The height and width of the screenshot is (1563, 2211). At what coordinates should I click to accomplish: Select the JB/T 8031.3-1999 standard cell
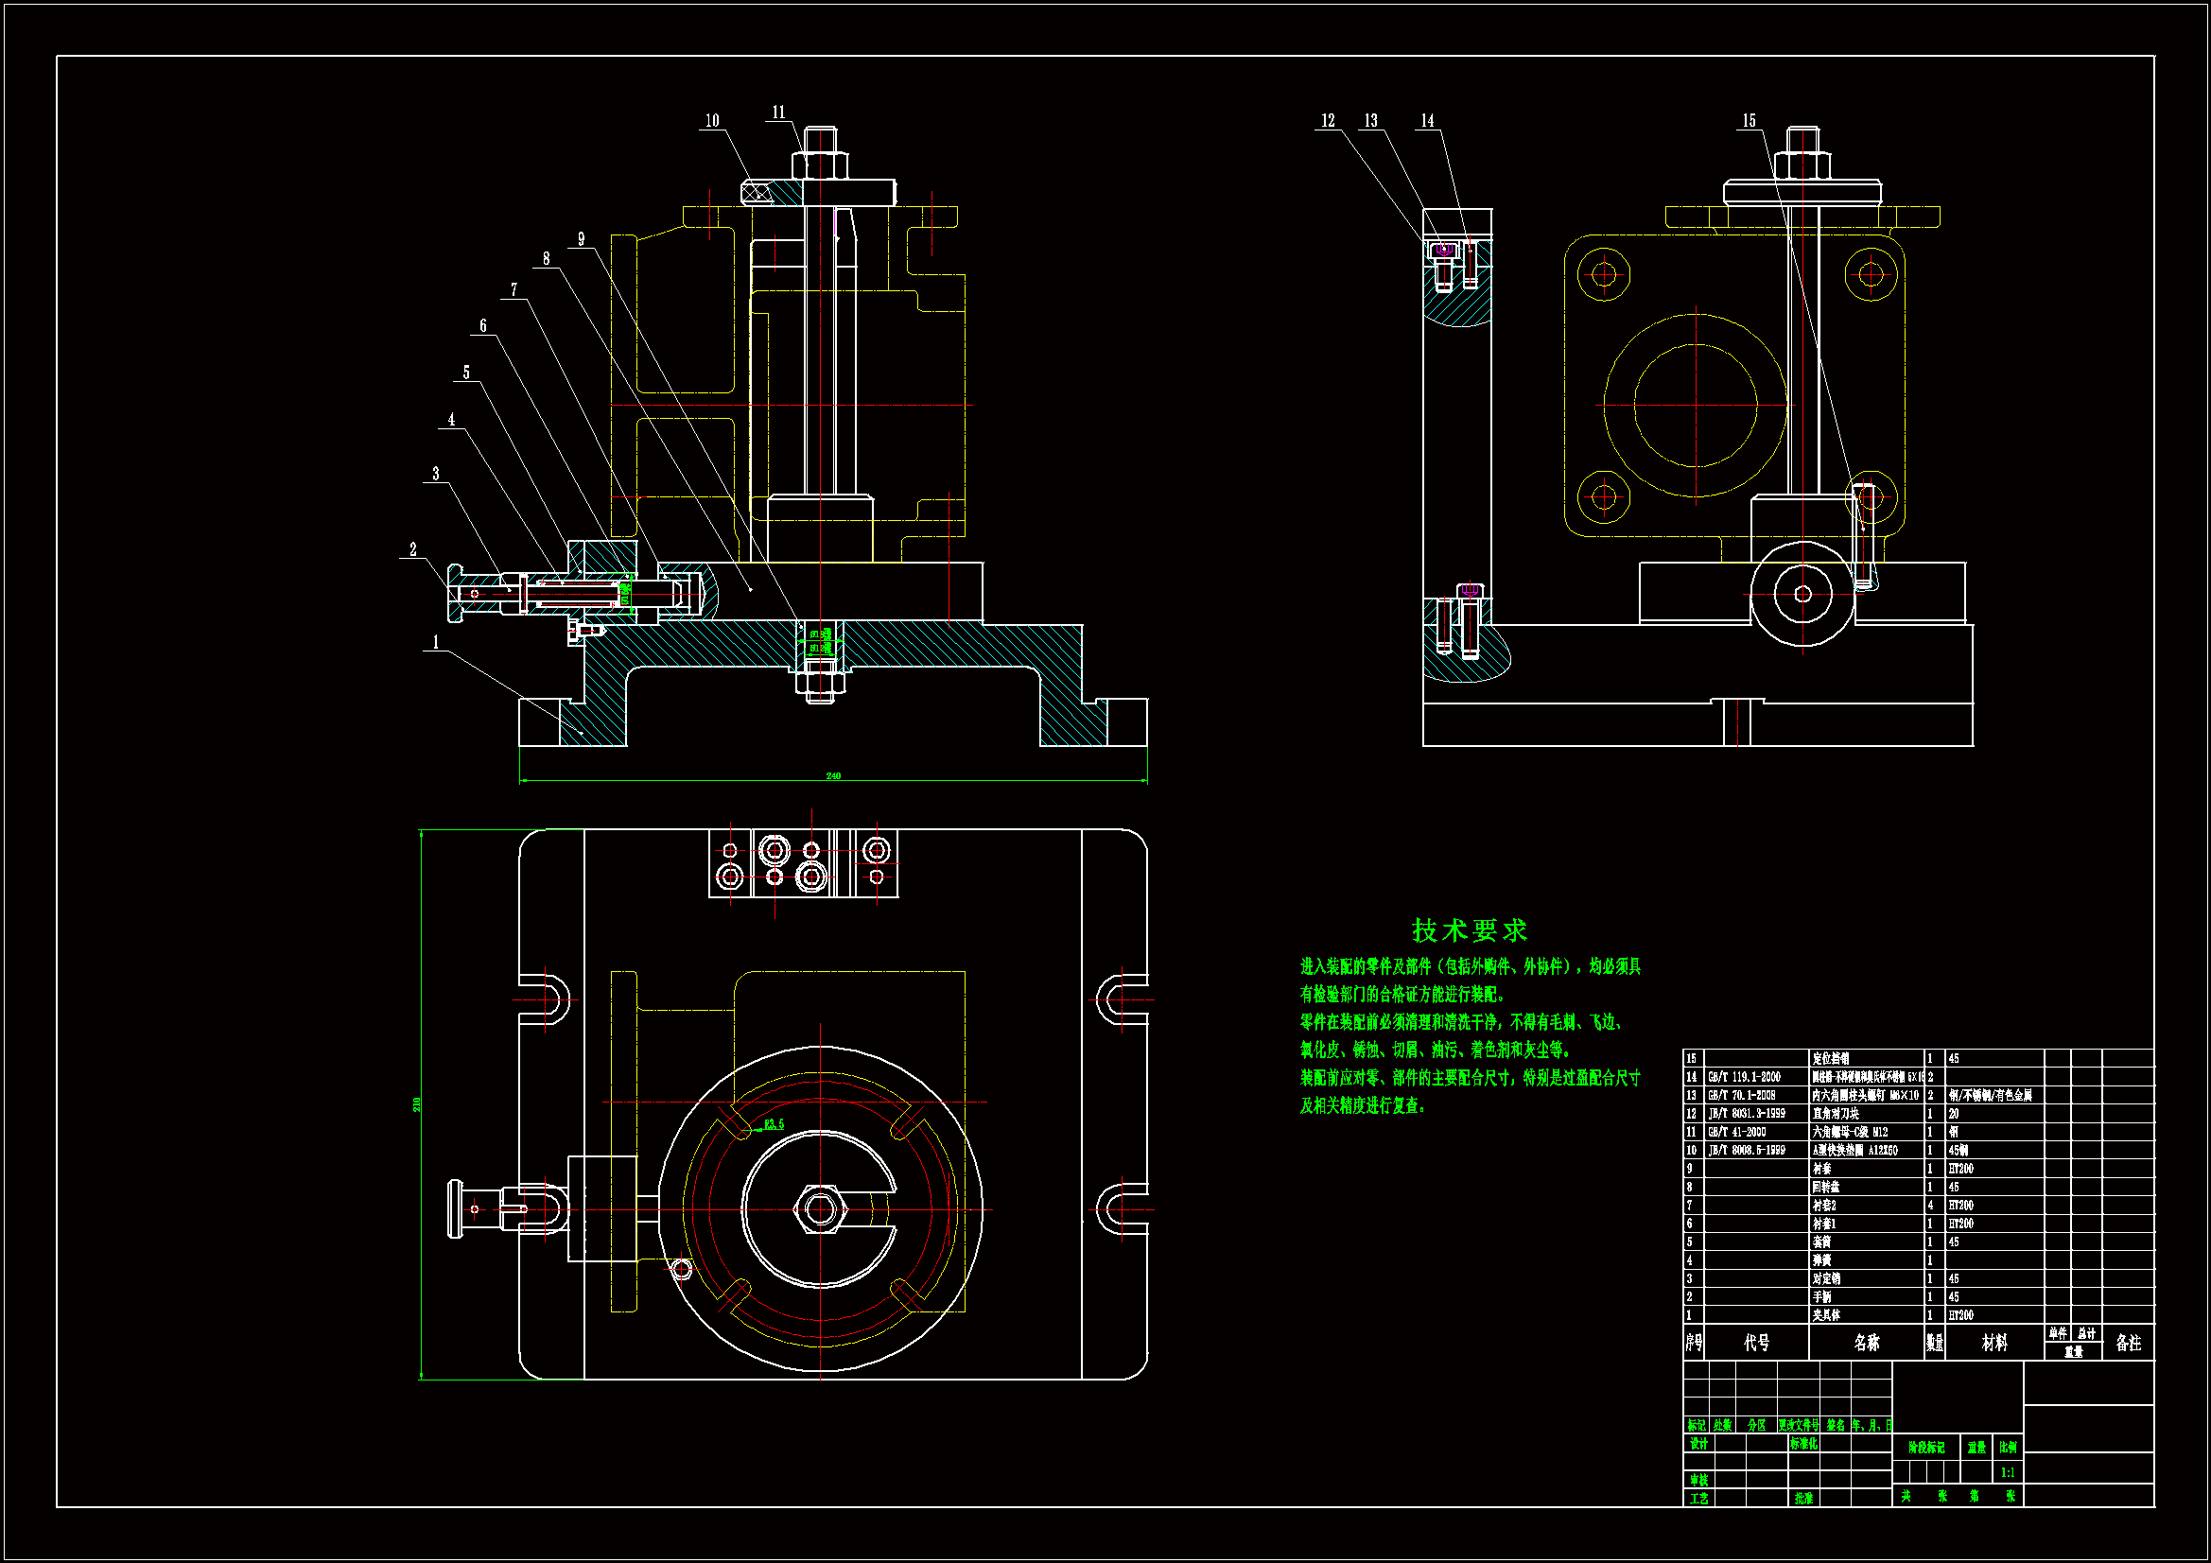click(1747, 1113)
